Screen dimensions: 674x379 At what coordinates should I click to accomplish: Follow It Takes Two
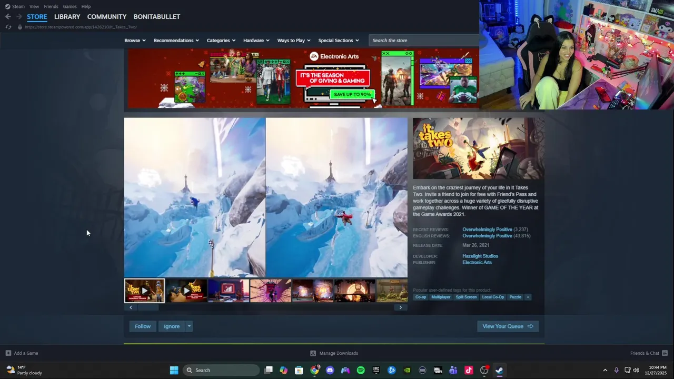click(143, 326)
